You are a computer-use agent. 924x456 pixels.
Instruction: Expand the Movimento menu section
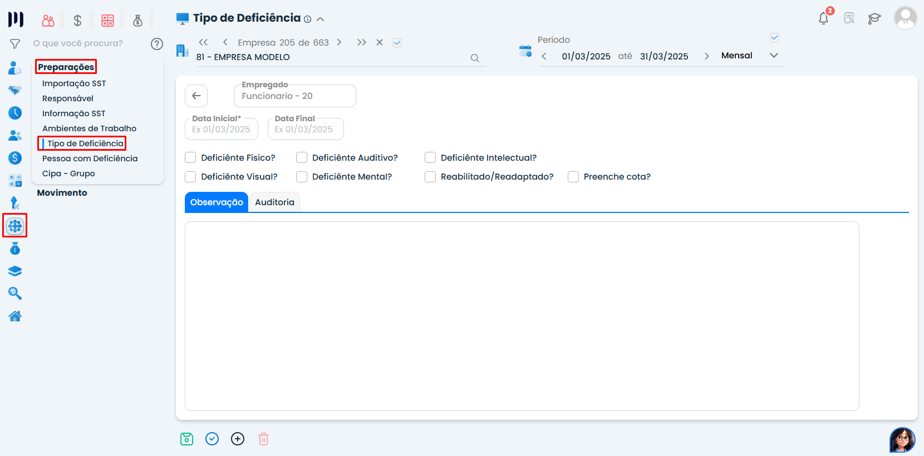coord(62,193)
